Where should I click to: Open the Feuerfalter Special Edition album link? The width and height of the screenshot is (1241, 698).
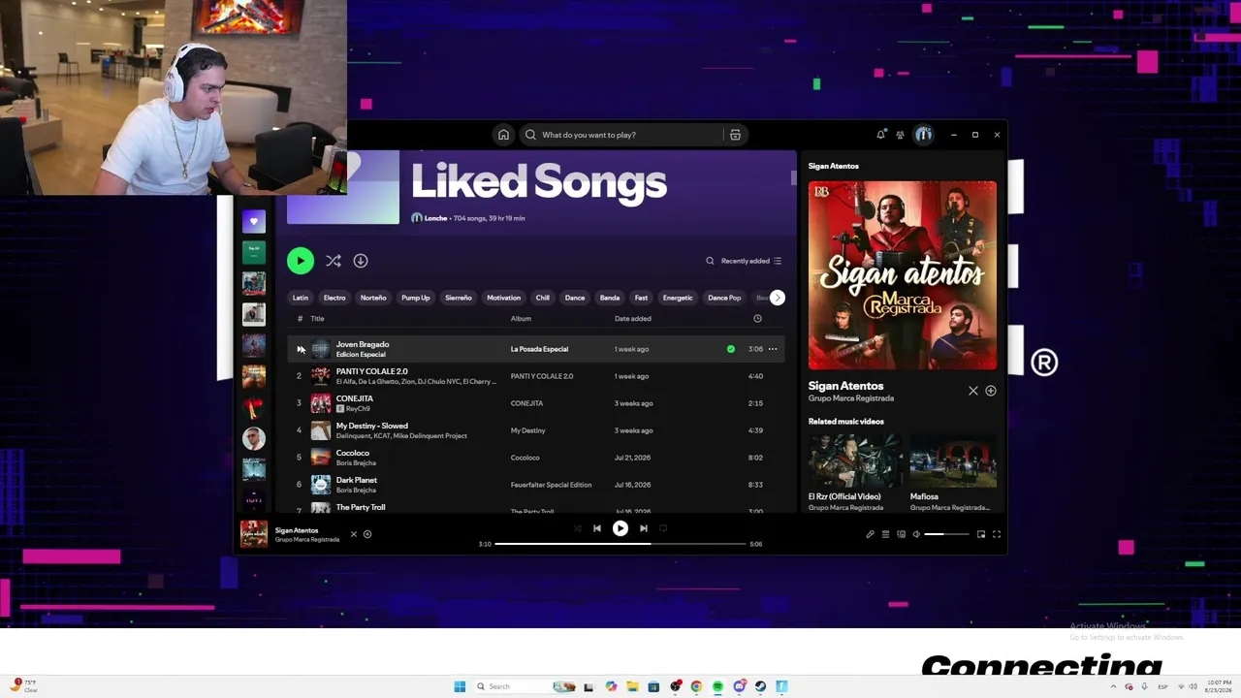[551, 485]
